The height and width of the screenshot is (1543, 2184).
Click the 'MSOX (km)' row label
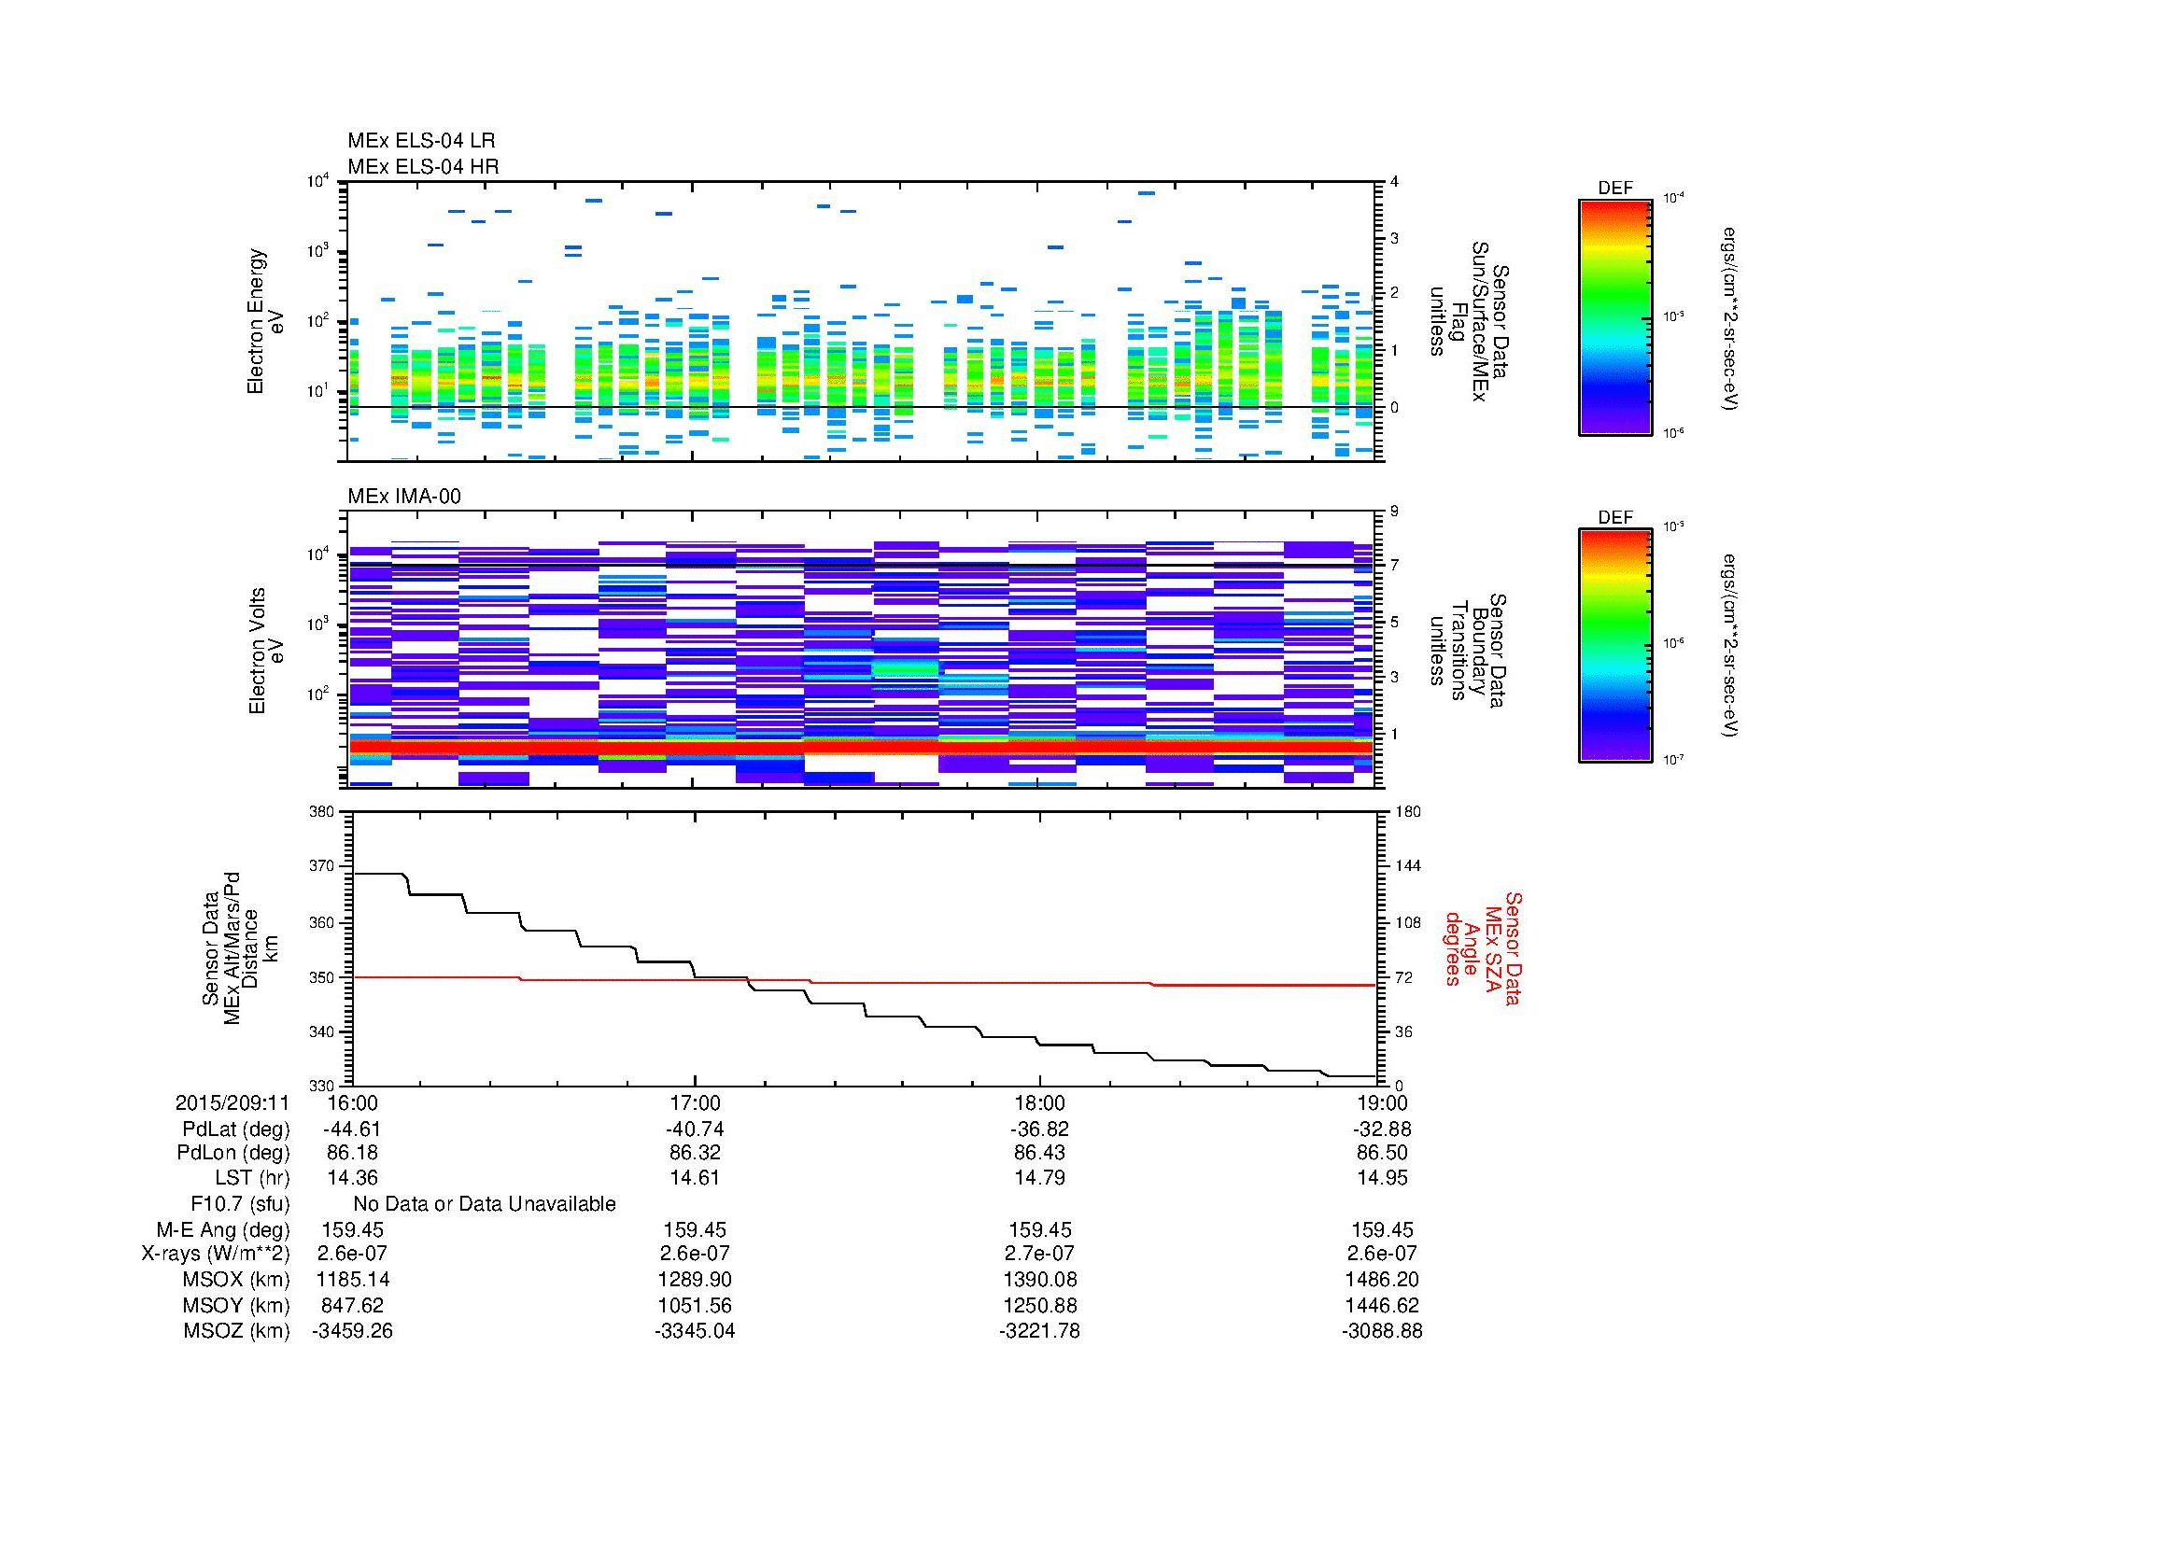point(237,1281)
